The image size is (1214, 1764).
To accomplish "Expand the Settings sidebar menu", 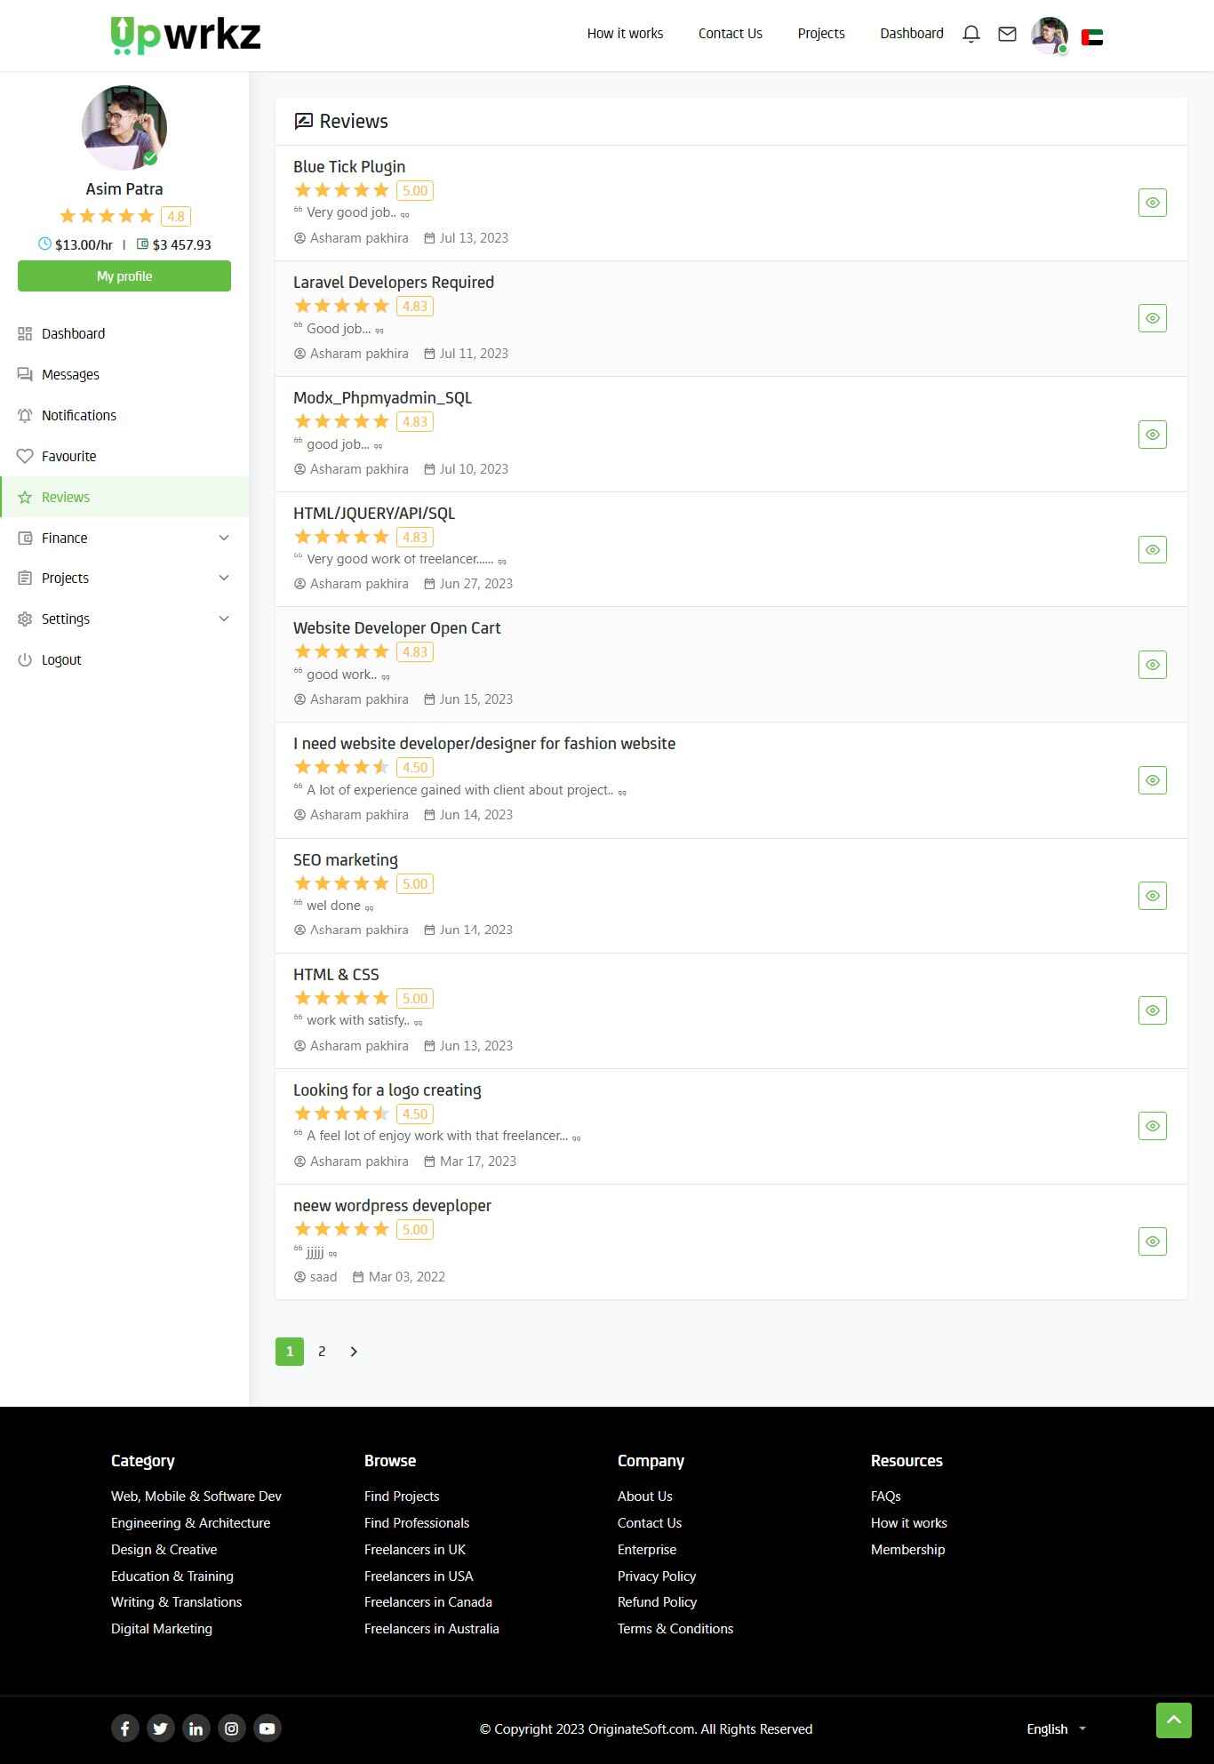I will coord(66,619).
